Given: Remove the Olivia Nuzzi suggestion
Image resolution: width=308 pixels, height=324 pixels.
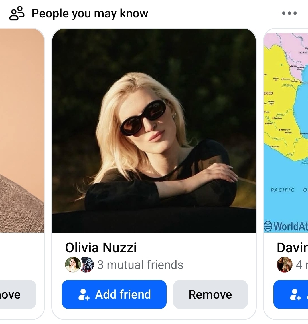Looking at the screenshot, I should 210,295.
